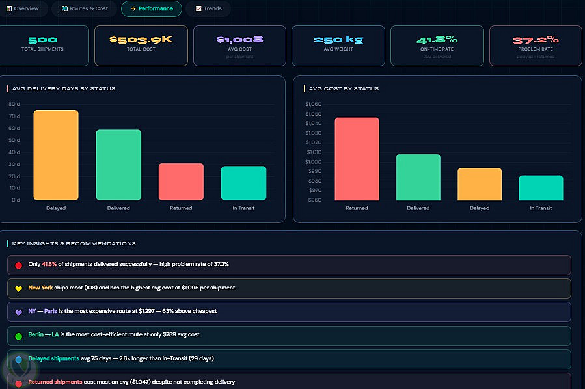Viewport: 585px width, 389px height.
Task: Select the Performance tab
Action: click(152, 8)
